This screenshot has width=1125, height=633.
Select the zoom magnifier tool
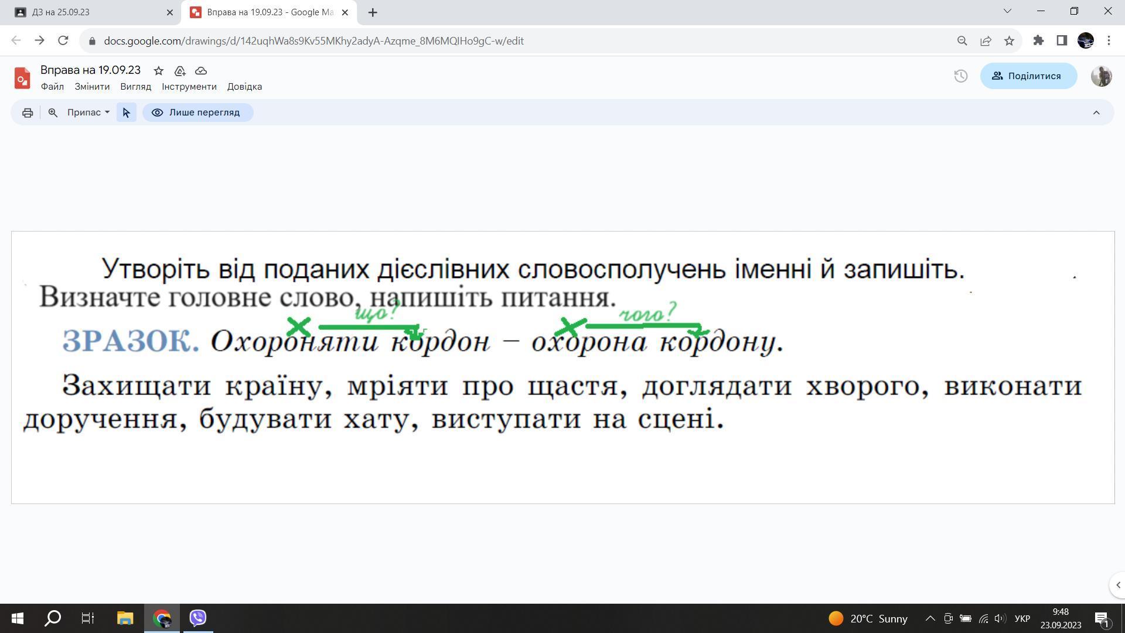(53, 113)
